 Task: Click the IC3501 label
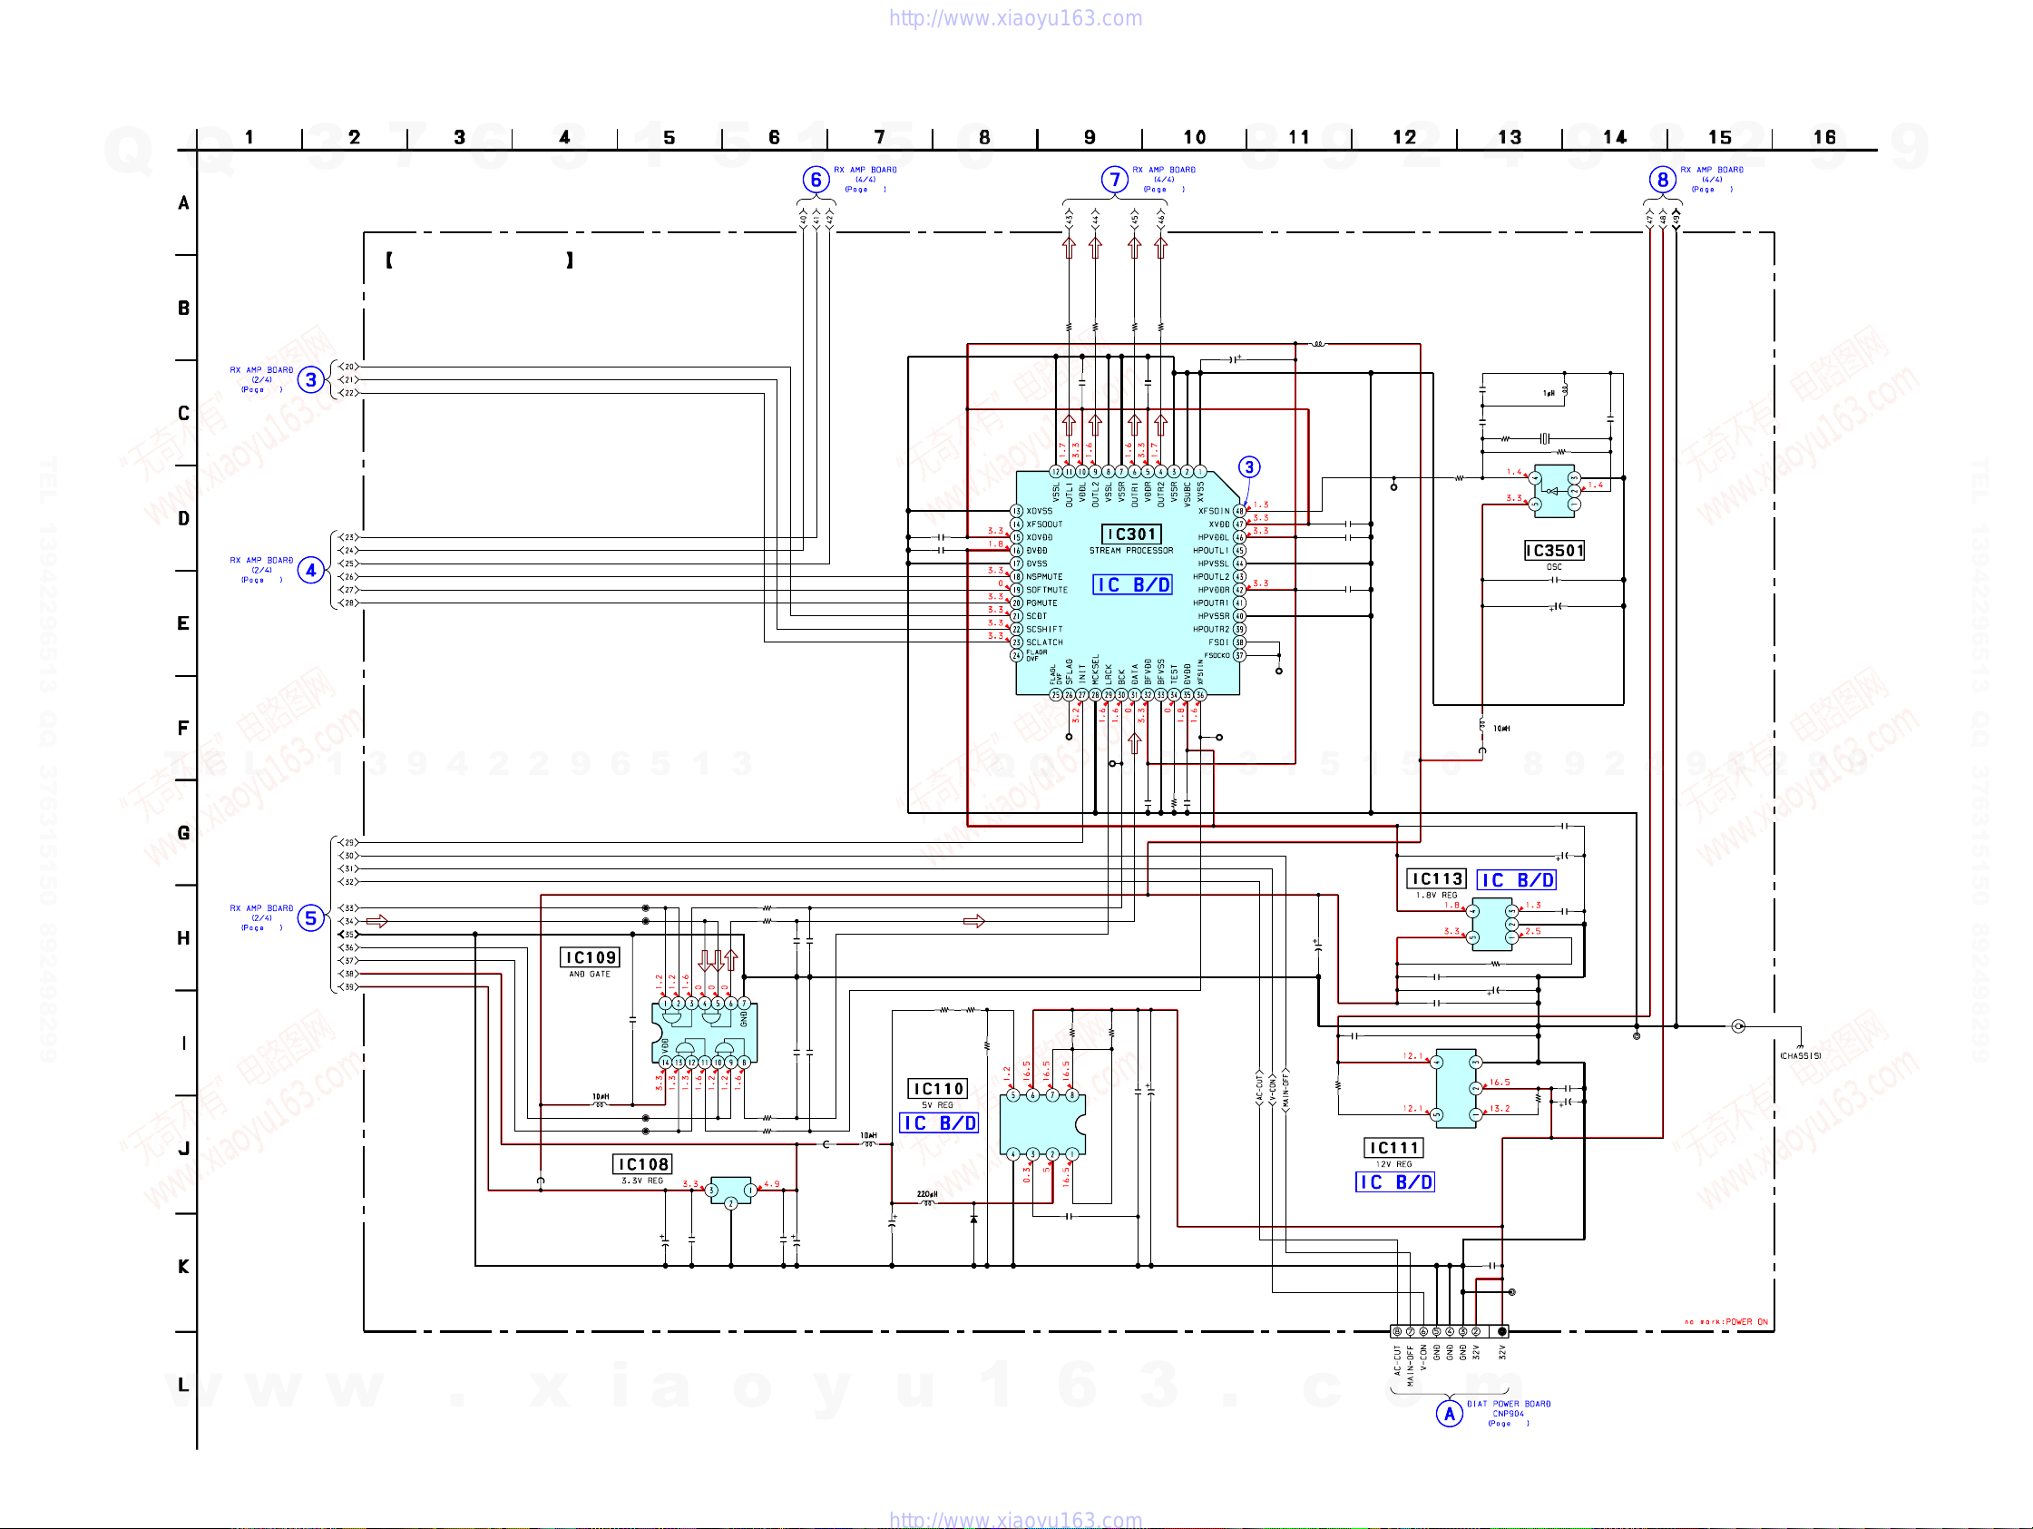pyautogui.click(x=1554, y=551)
